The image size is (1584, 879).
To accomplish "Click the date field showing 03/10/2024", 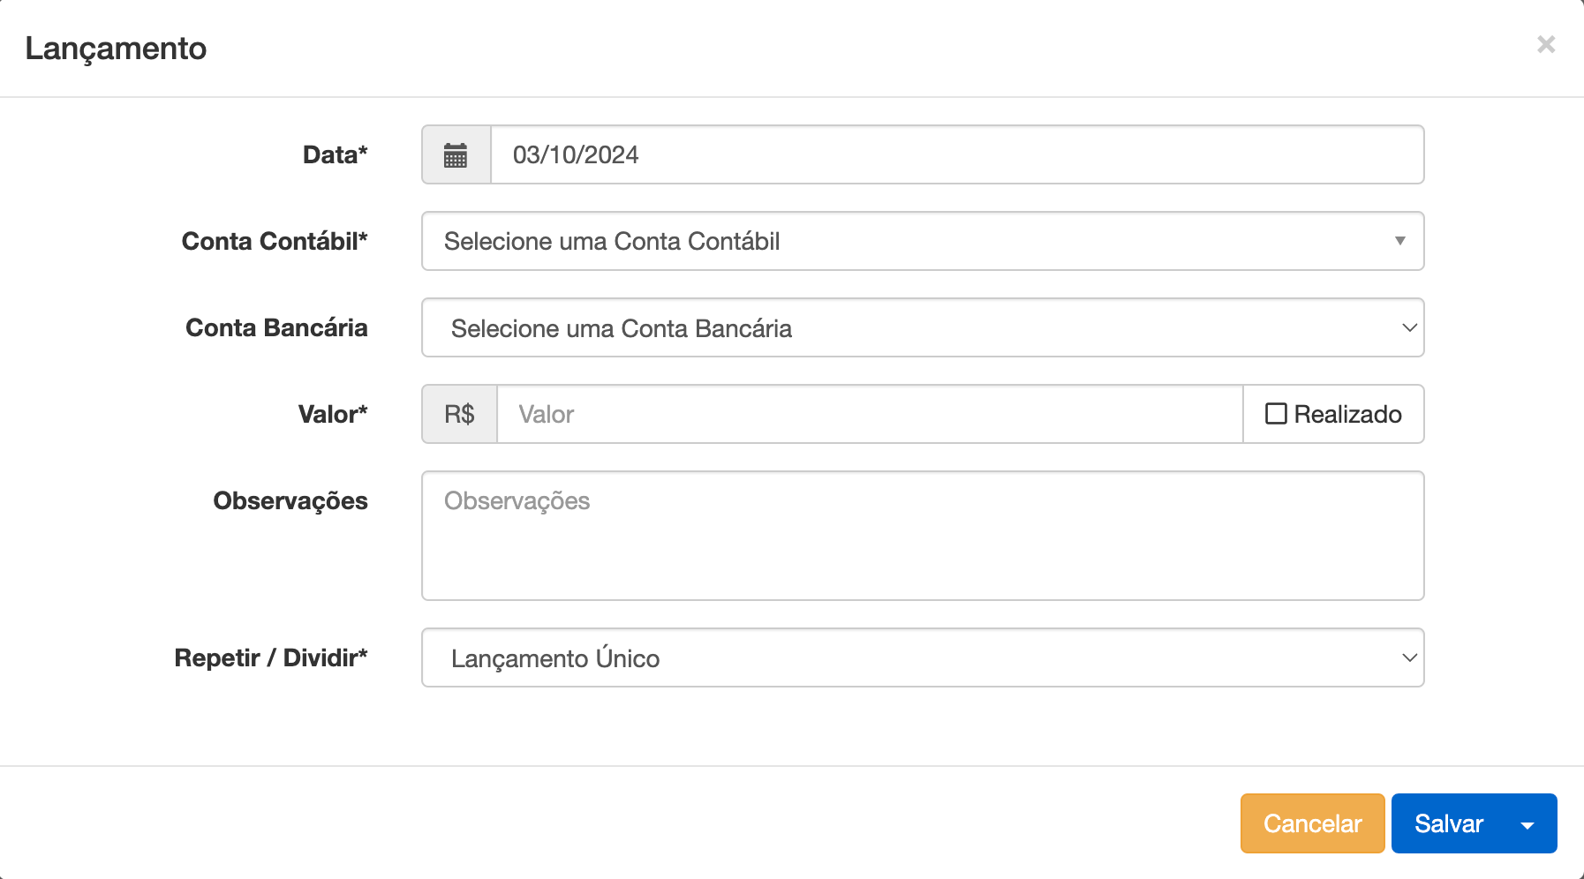I will pos(956,155).
